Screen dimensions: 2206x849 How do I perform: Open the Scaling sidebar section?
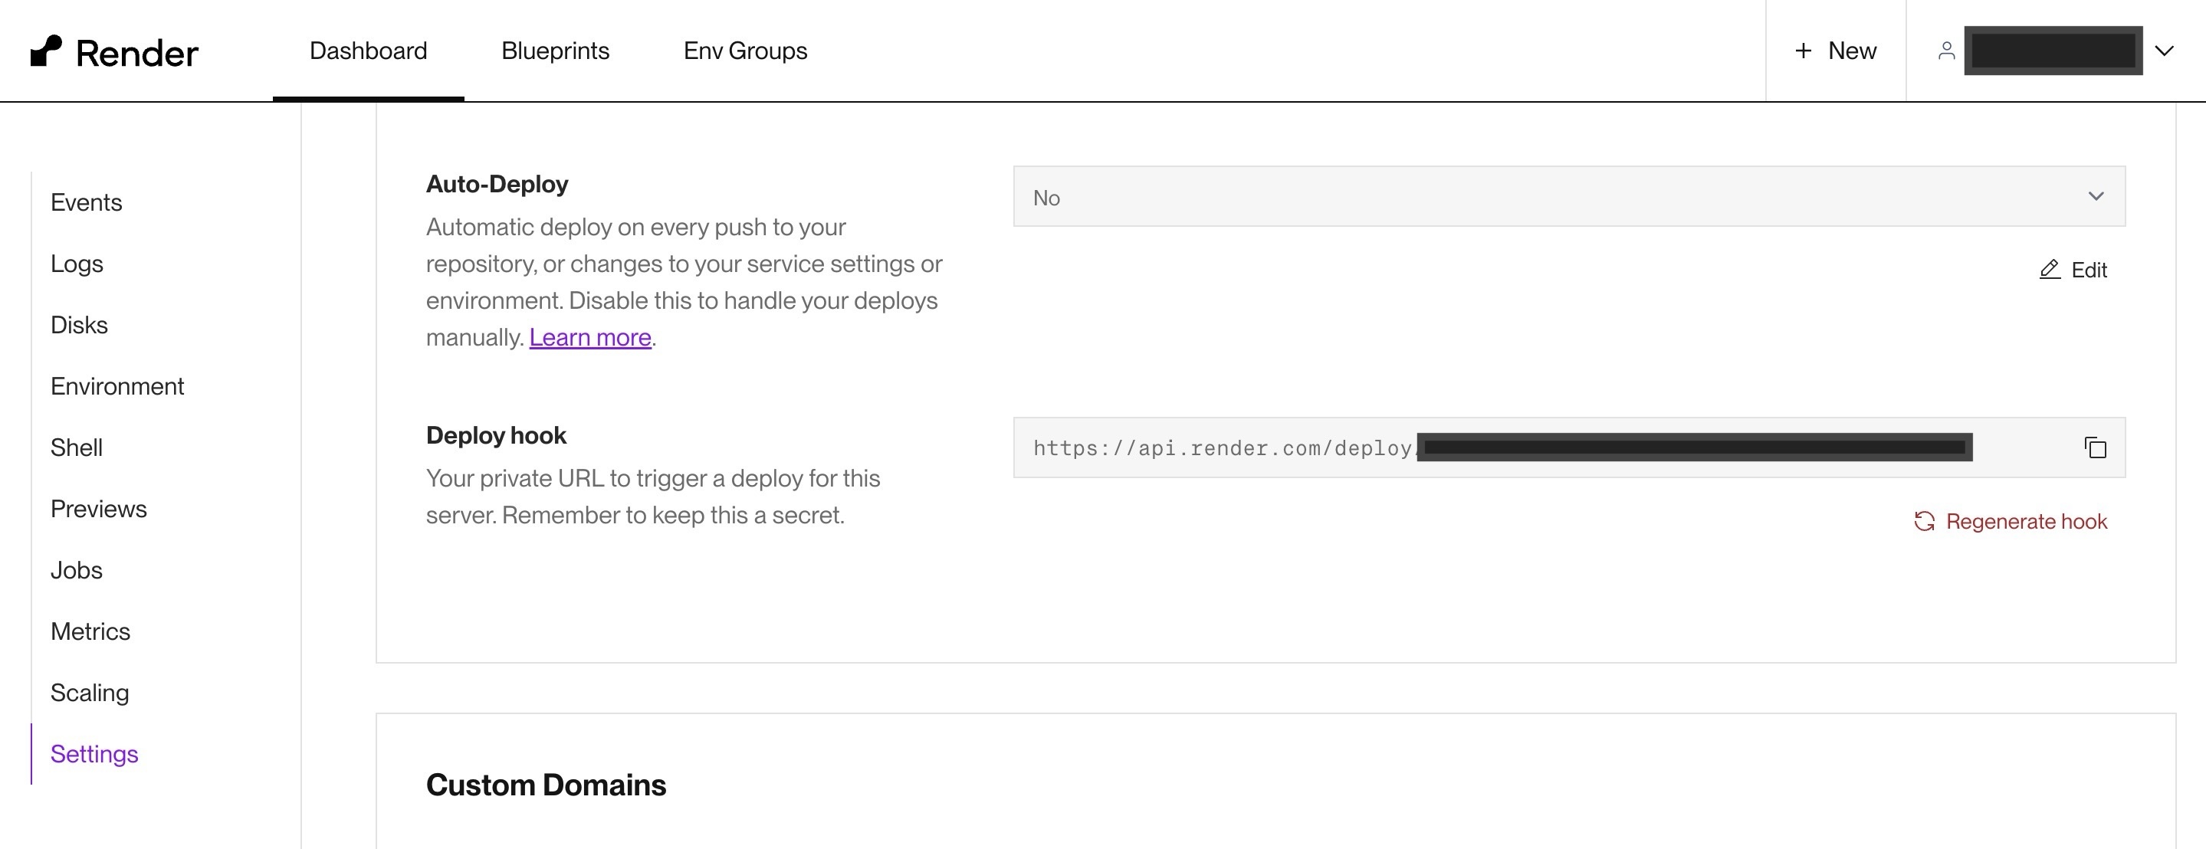pyautogui.click(x=90, y=693)
